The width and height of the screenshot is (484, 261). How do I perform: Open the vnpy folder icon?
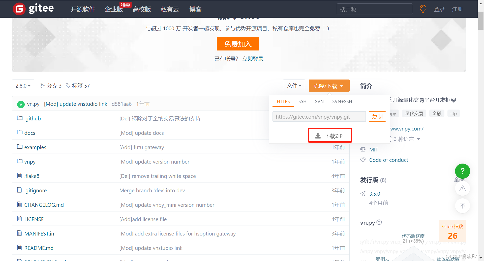tap(20, 161)
